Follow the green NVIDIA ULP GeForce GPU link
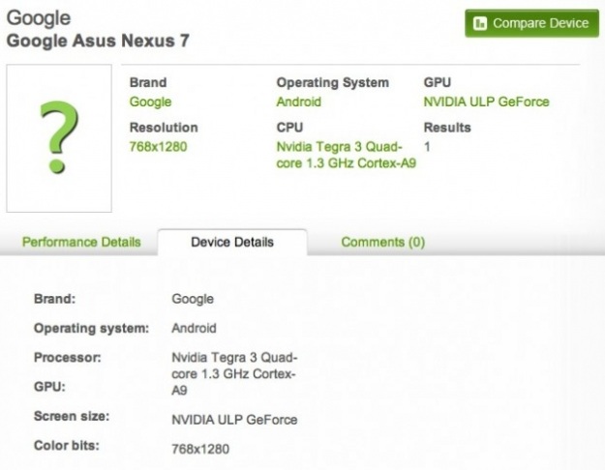The height and width of the screenshot is (470, 605). tap(486, 103)
